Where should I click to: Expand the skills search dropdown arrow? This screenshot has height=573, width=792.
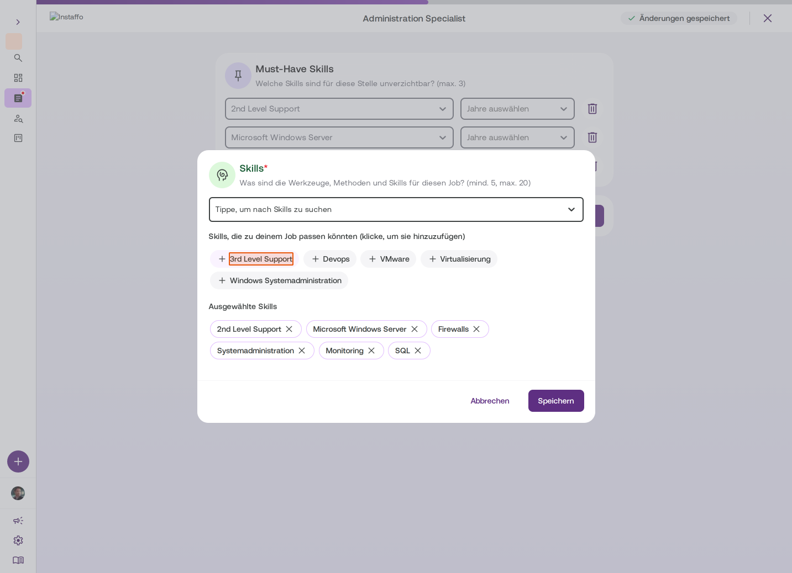(571, 209)
